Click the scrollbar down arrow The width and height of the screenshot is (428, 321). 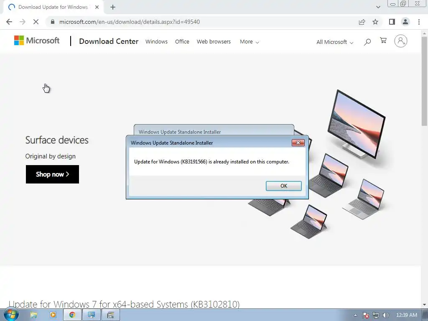tap(424, 305)
